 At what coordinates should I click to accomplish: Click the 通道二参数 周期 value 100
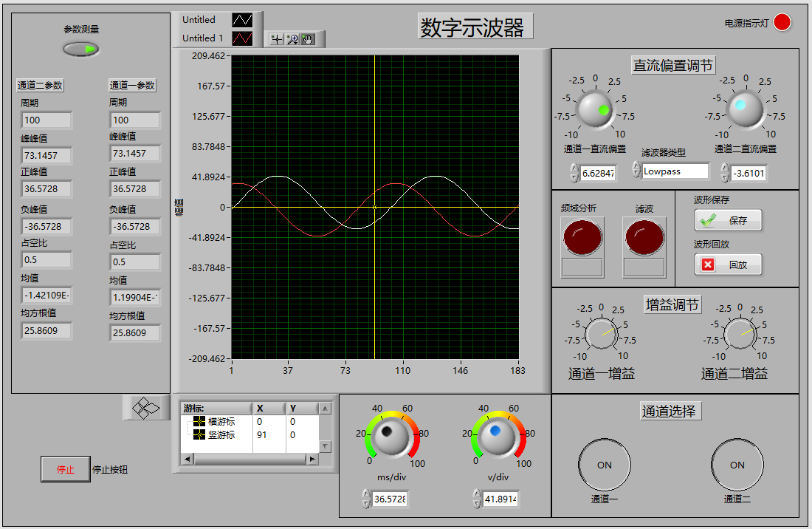(x=46, y=120)
